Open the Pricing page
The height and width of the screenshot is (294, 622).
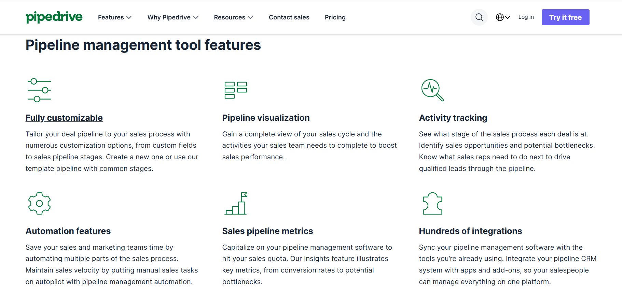(x=335, y=17)
